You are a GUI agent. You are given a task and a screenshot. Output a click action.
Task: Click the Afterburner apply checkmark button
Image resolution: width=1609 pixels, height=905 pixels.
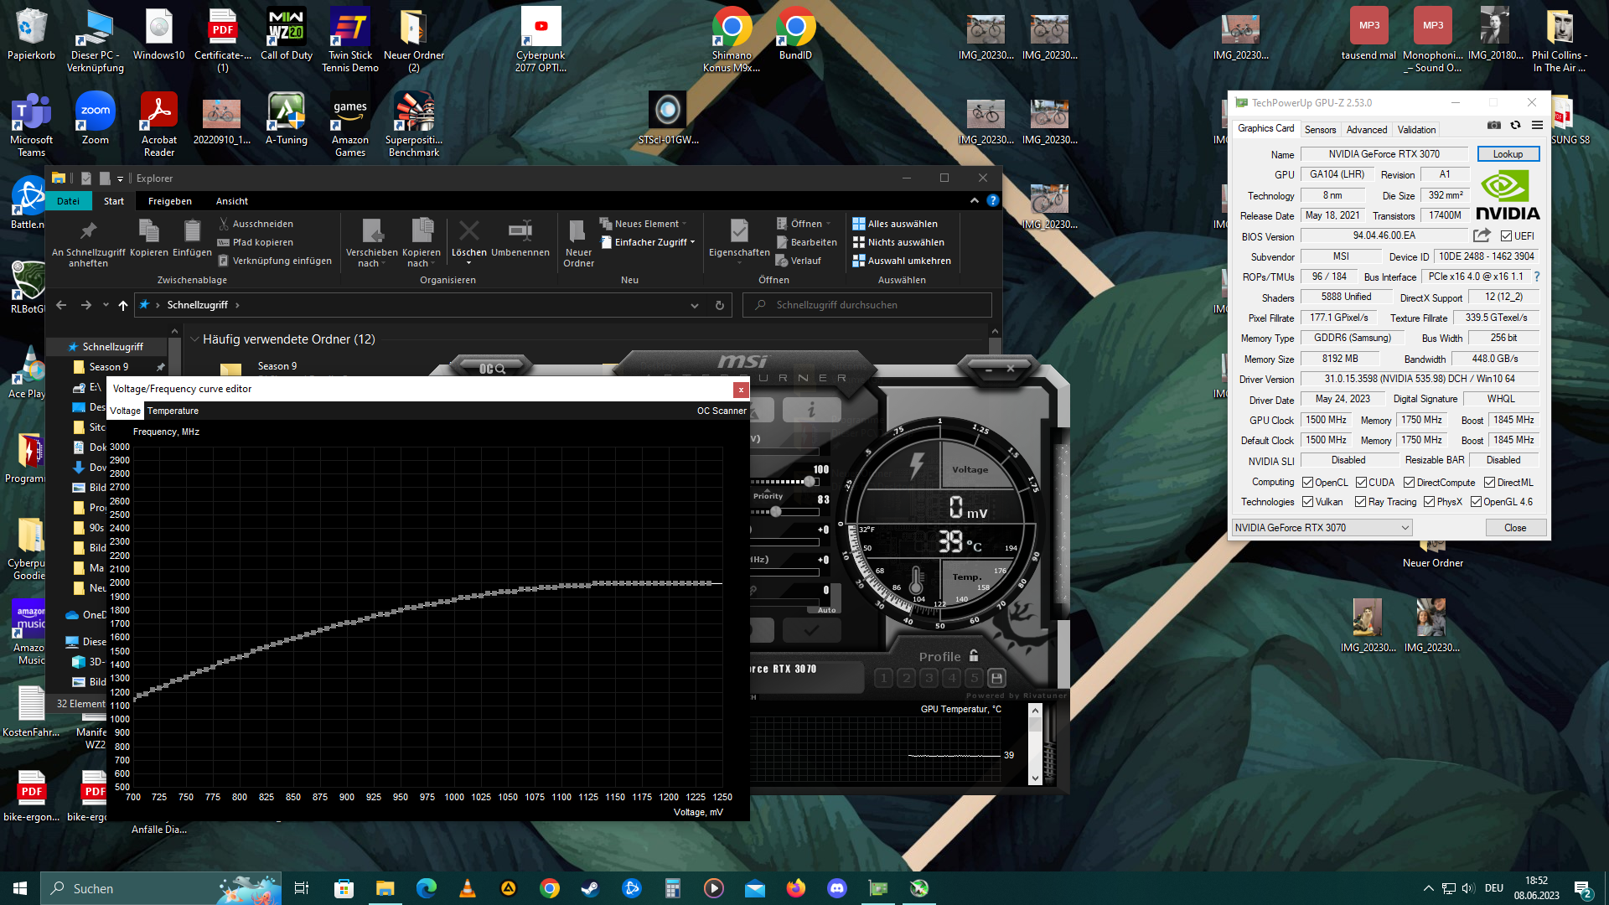coord(811,631)
